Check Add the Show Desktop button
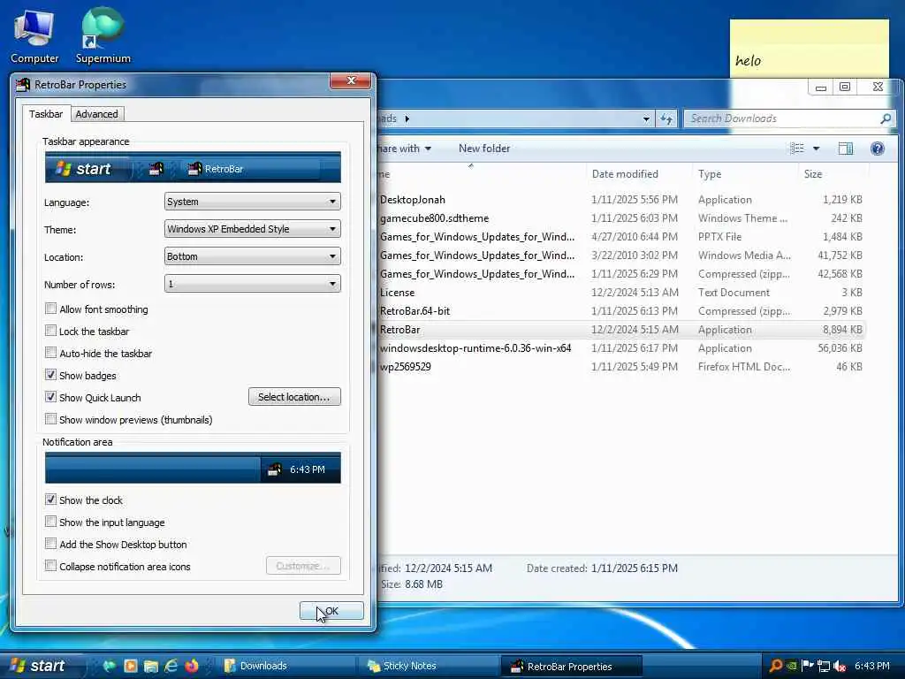Screen dimensions: 905x679 pyautogui.click(x=50, y=544)
